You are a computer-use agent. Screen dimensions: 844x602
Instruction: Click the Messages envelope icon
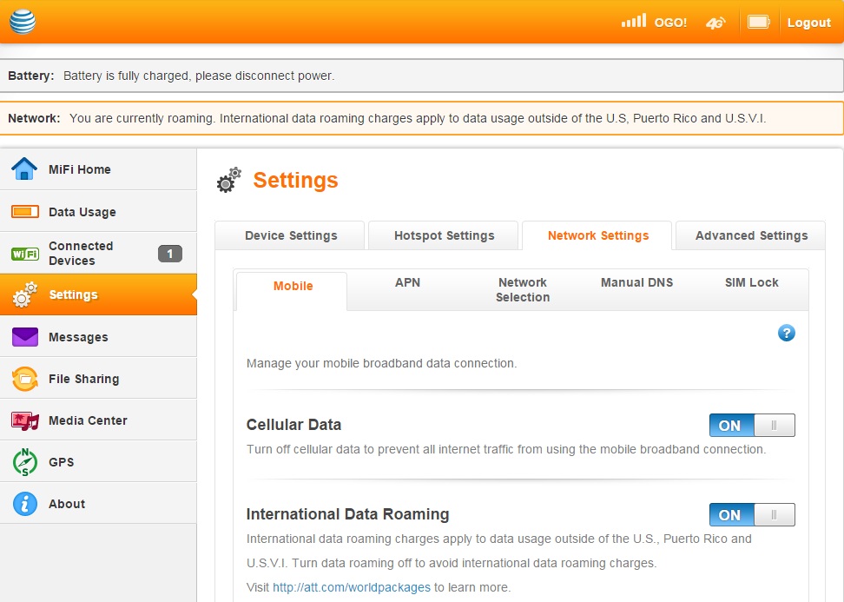(x=25, y=337)
